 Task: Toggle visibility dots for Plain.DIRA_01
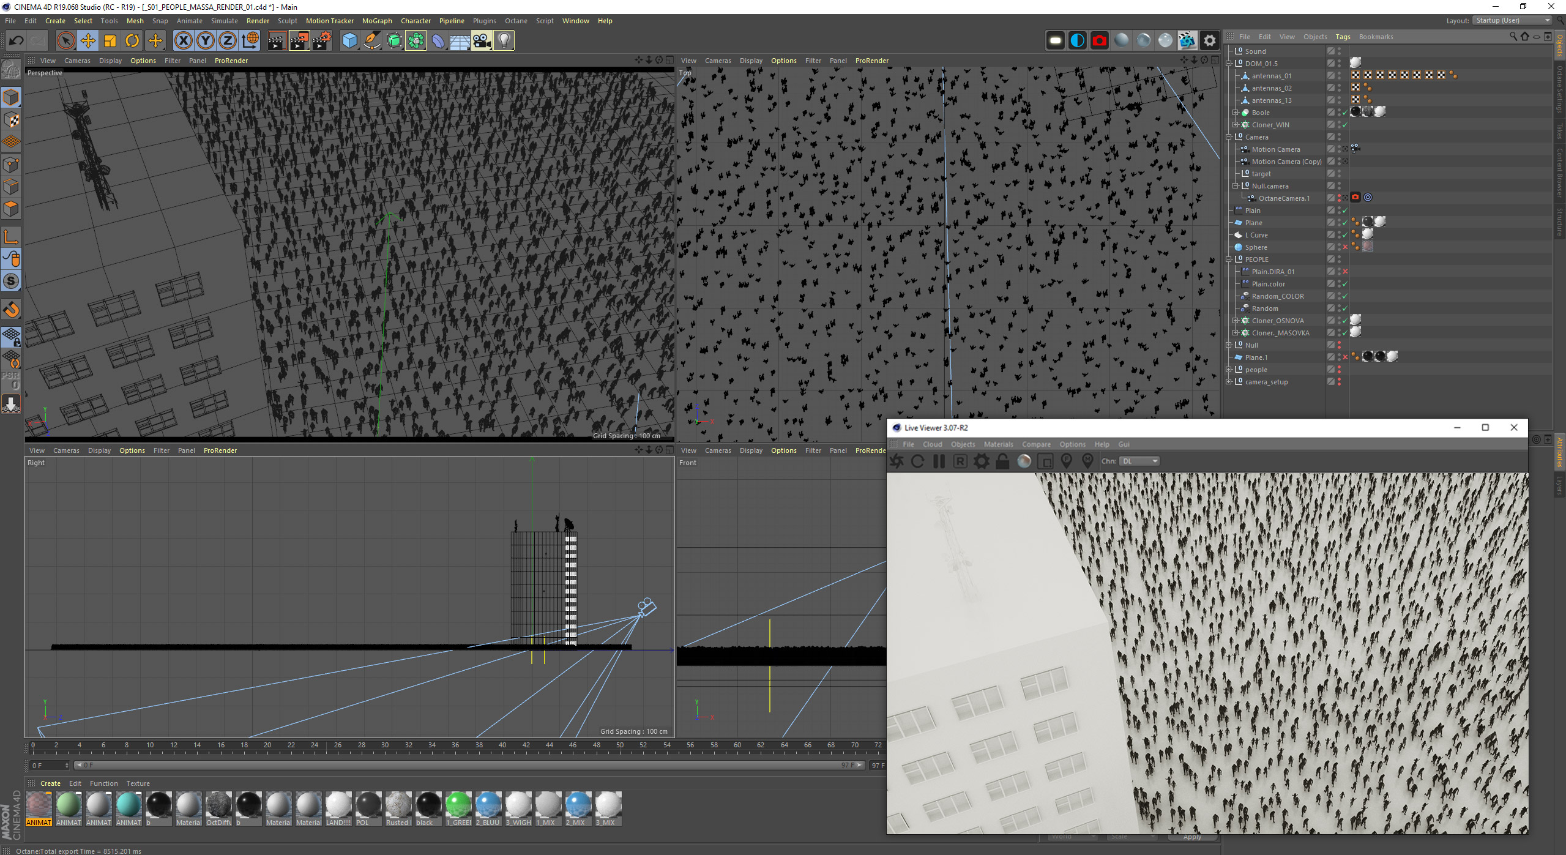pos(1339,272)
